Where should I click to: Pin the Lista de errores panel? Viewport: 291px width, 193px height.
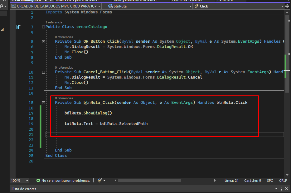(281, 189)
